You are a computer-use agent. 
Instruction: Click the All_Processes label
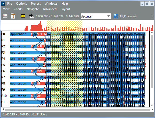tap(128, 16)
